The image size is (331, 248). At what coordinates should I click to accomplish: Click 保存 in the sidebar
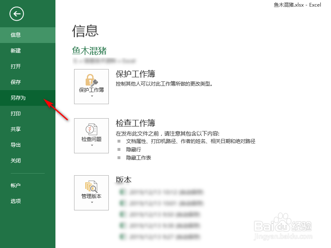(28, 82)
